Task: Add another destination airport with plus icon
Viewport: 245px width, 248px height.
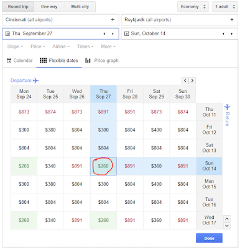Action: coord(232,20)
